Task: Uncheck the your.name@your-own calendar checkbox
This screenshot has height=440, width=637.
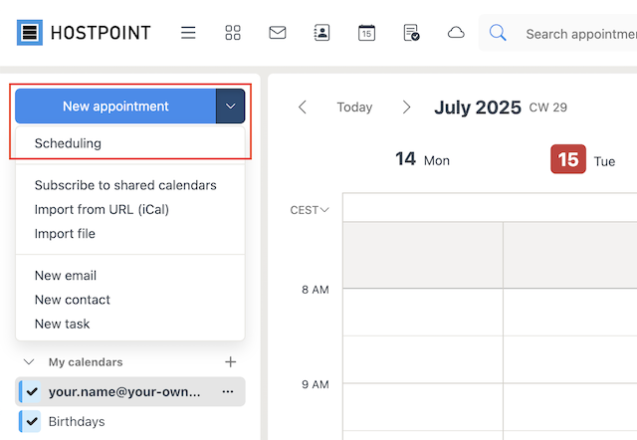Action: tap(32, 391)
